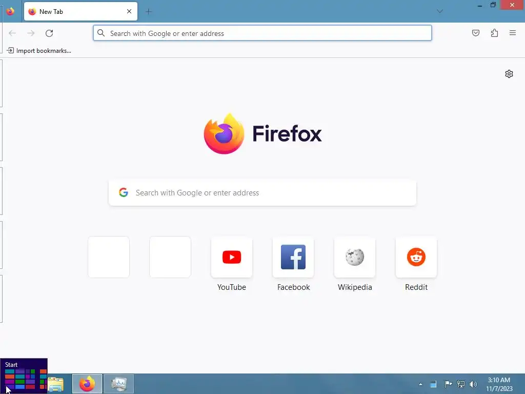Click Import bookmarks link

point(39,51)
